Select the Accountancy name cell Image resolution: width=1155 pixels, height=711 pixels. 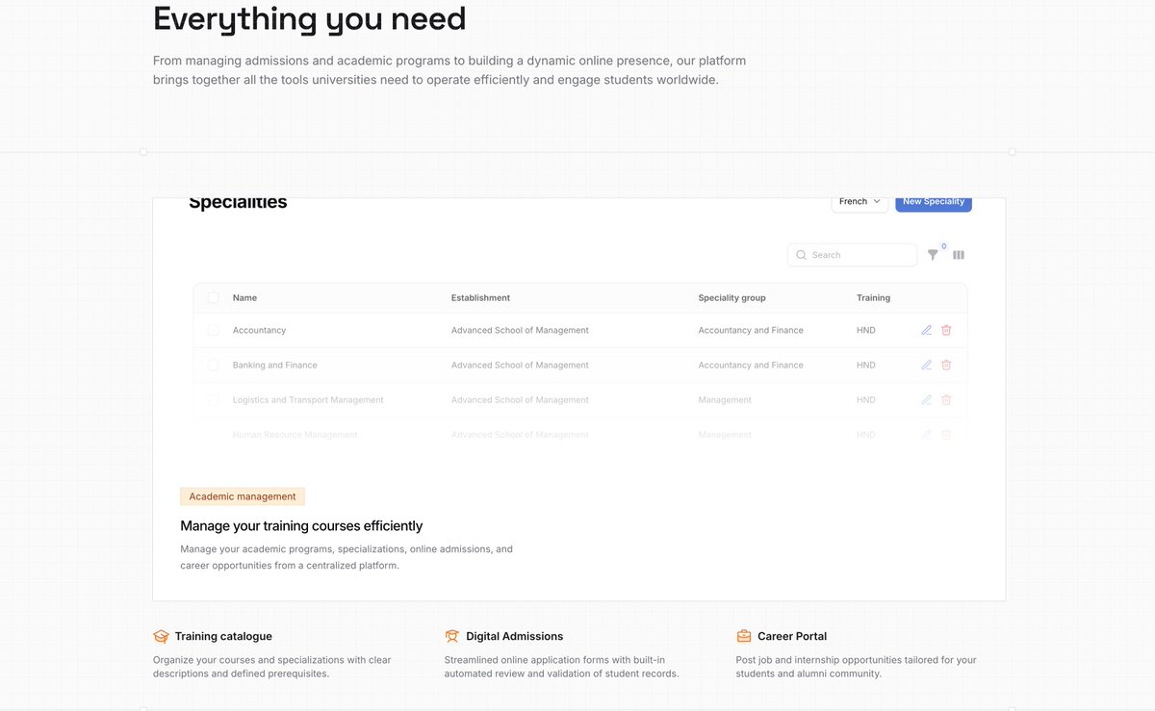(259, 330)
